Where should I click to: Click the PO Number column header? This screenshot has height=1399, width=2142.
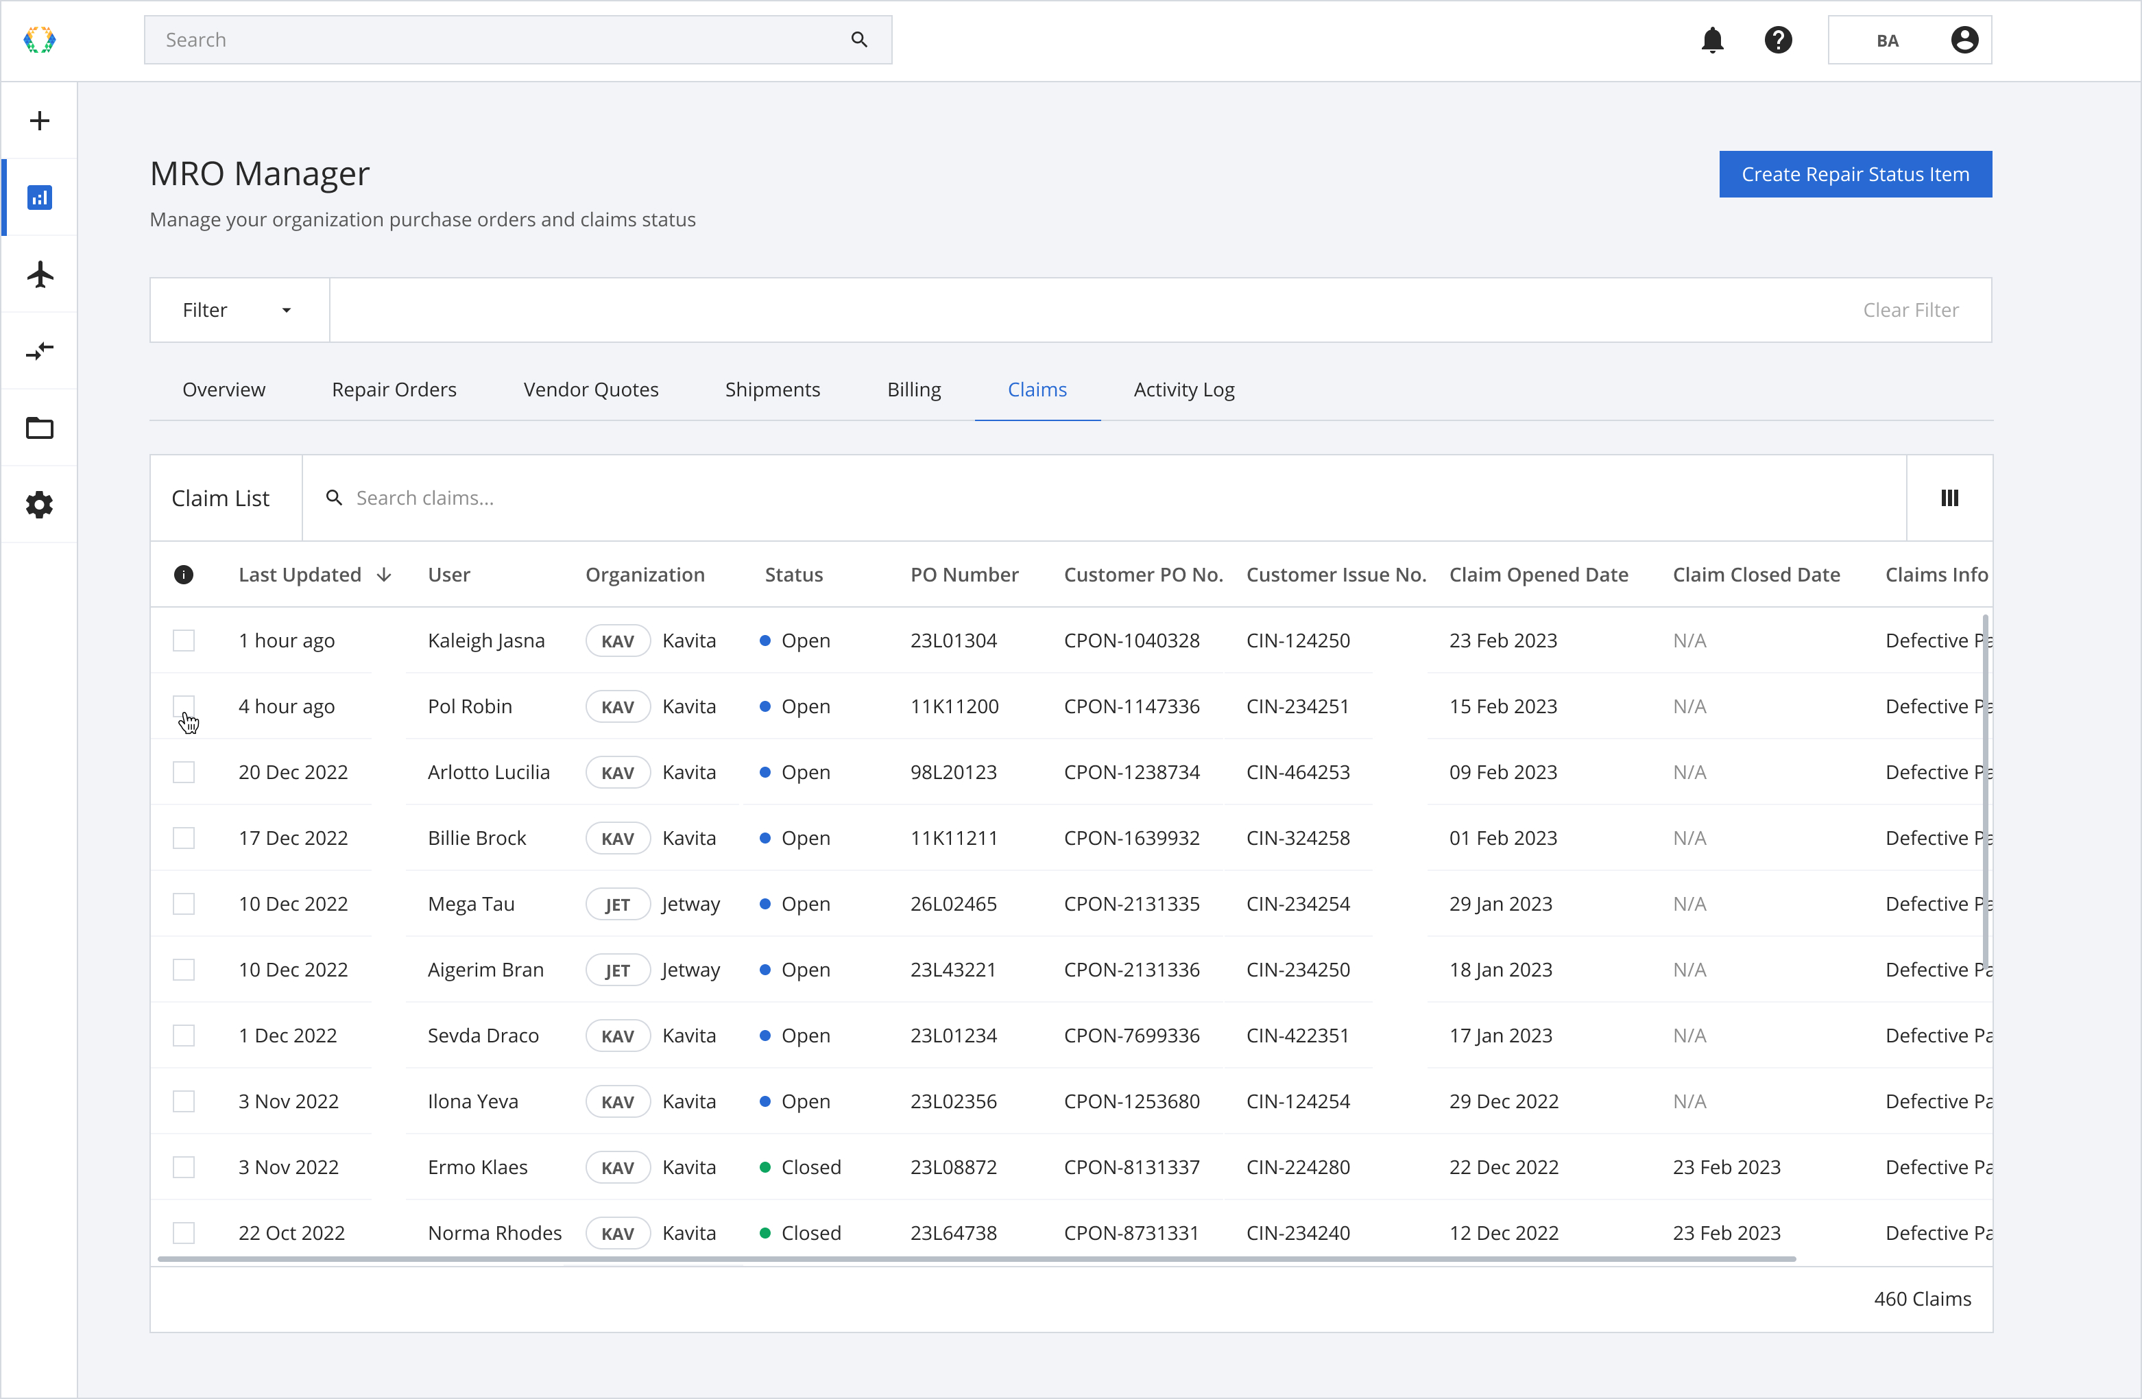tap(964, 575)
